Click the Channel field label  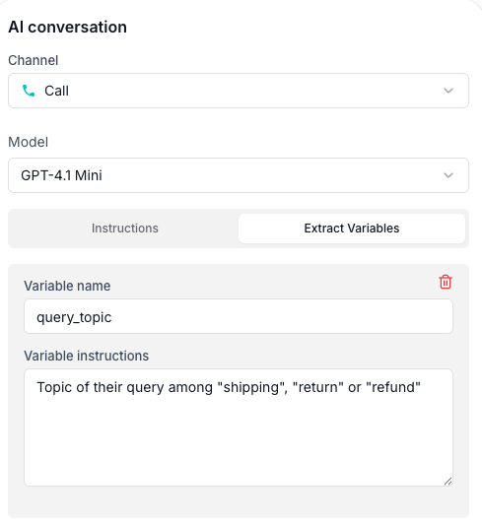[34, 60]
